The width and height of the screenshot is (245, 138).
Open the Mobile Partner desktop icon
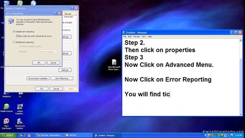[x=7, y=108]
